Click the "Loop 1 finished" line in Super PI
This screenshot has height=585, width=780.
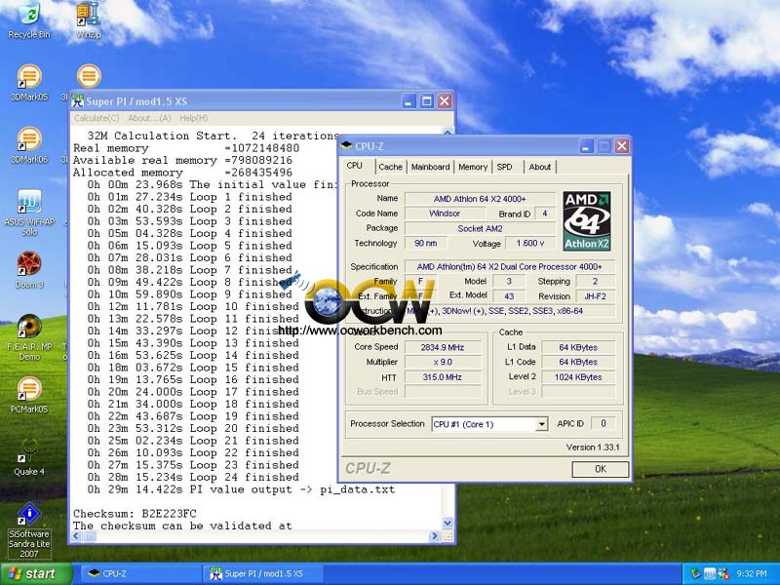click(190, 197)
